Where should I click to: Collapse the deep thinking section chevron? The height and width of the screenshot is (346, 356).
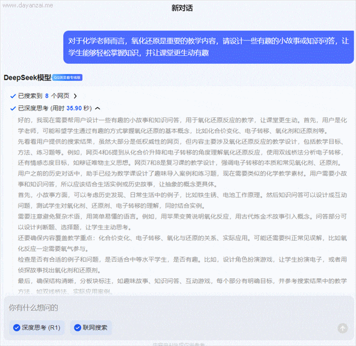[x=97, y=108]
